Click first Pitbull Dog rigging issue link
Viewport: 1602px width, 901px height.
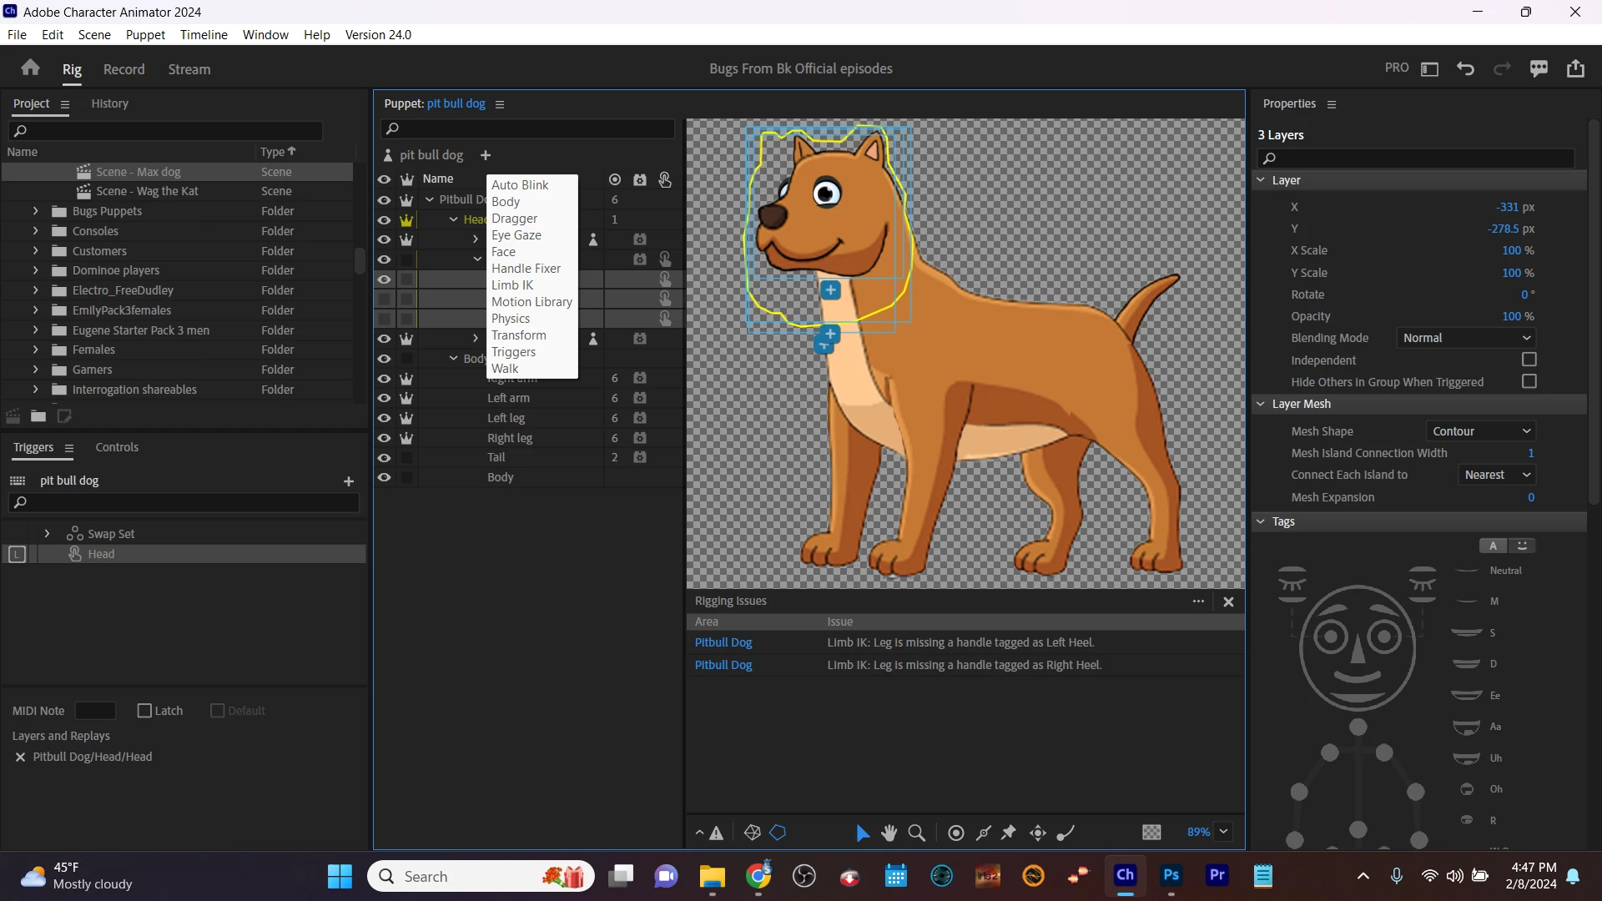(x=723, y=642)
